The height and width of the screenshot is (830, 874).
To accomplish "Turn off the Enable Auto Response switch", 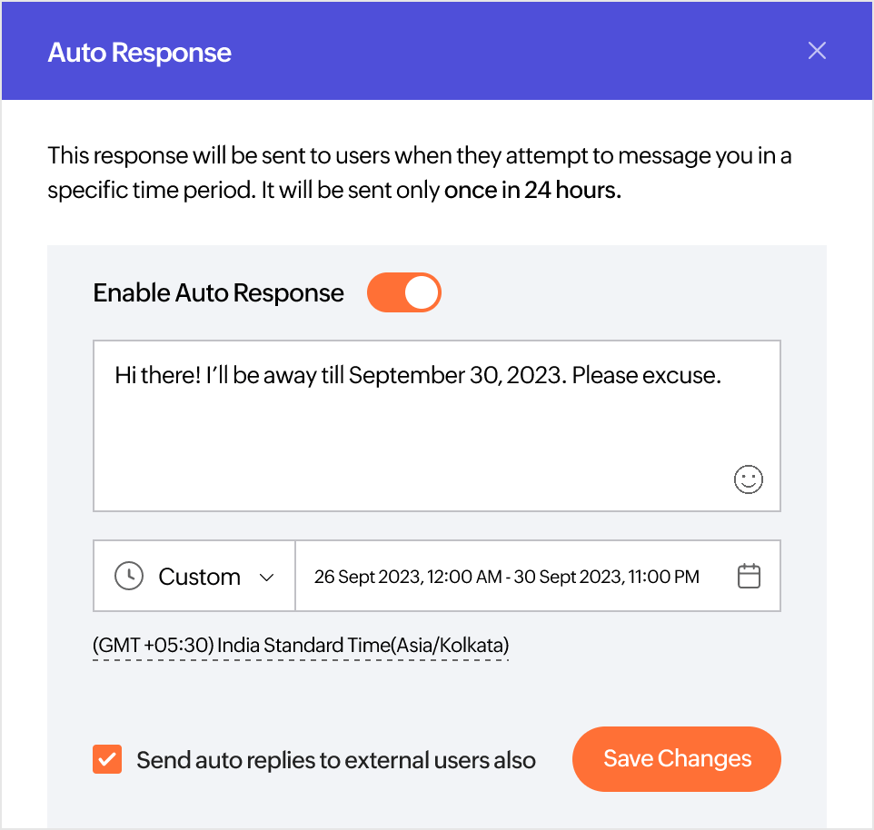I will (404, 293).
